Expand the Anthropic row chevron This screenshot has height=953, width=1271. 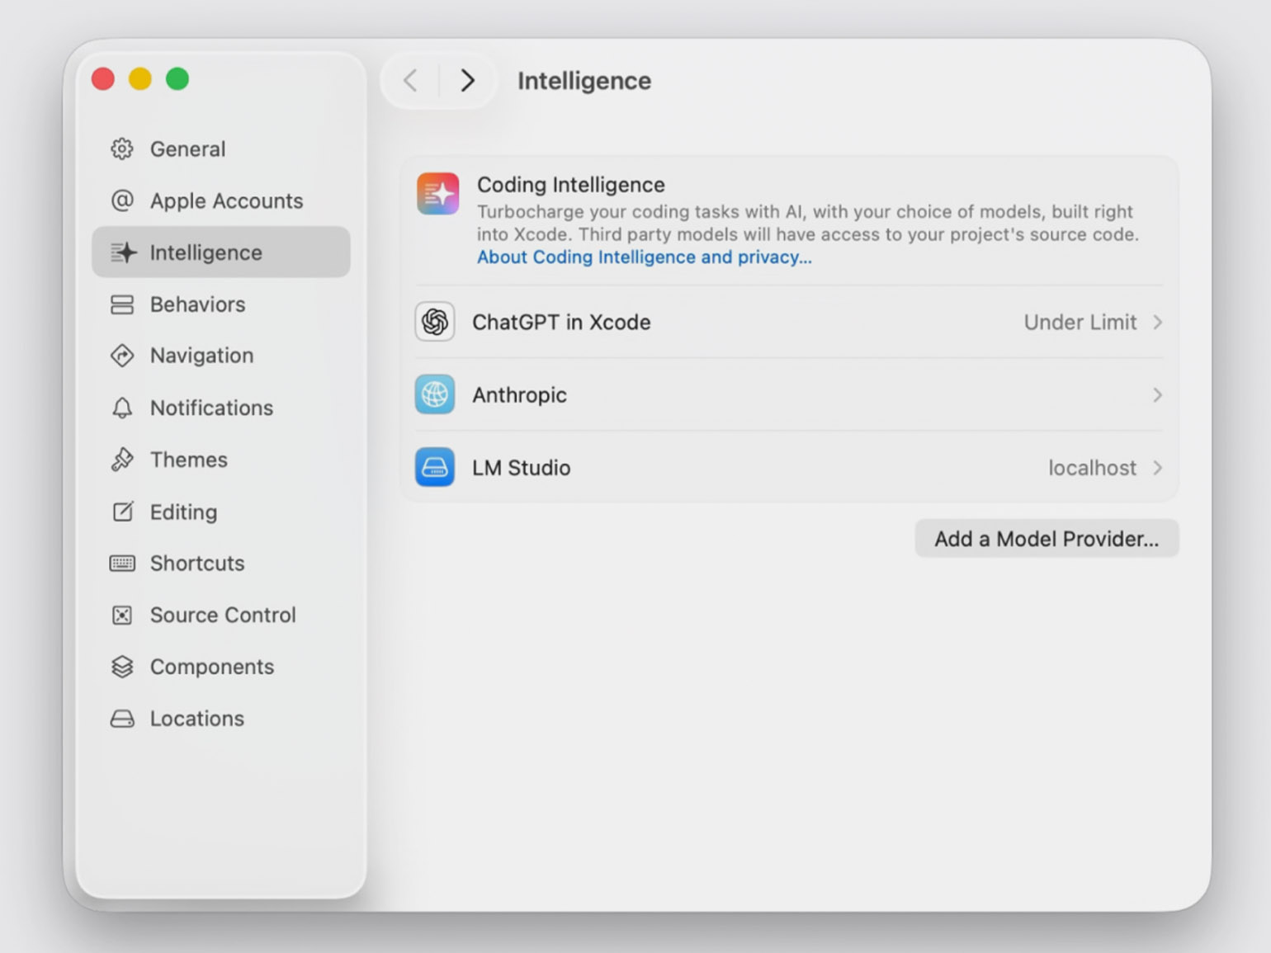click(1157, 395)
